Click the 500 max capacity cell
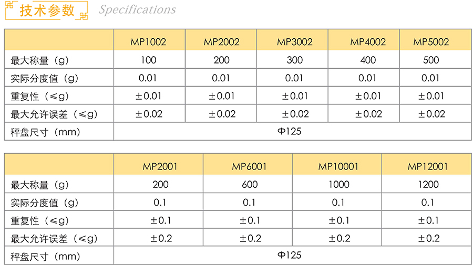This screenshot has width=473, height=266. [431, 60]
